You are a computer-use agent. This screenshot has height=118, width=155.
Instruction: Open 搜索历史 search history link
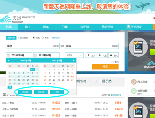tap(56, 38)
